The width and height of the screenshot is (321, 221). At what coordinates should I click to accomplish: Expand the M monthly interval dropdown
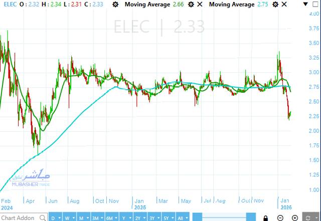tap(83, 217)
